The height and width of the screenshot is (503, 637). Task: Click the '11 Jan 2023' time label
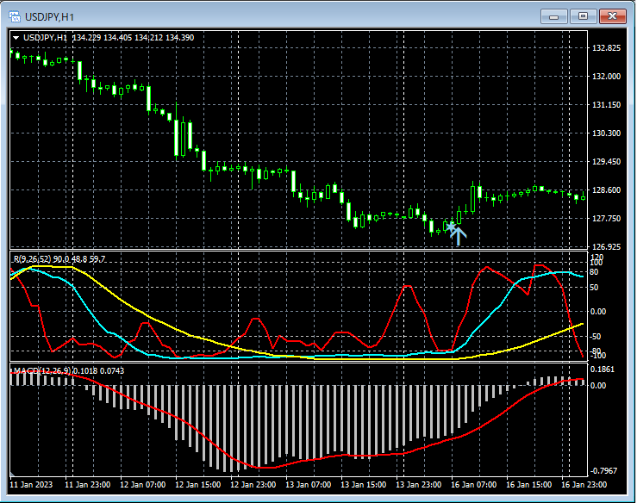tap(31, 485)
